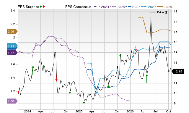Image resolution: width=189 pixels, height=113 pixels.
Task: Toggle the Price ($) line legend entry
Action: tap(159, 12)
